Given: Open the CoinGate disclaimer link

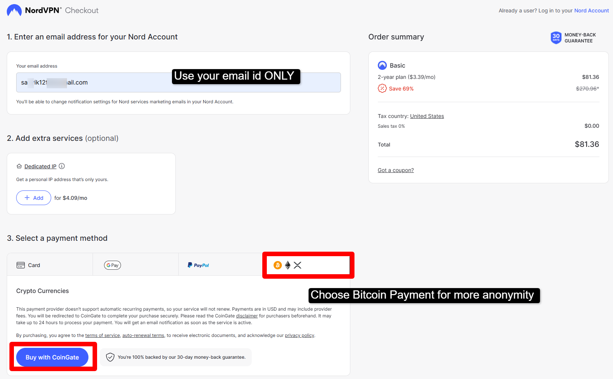Looking at the screenshot, I should 247,316.
